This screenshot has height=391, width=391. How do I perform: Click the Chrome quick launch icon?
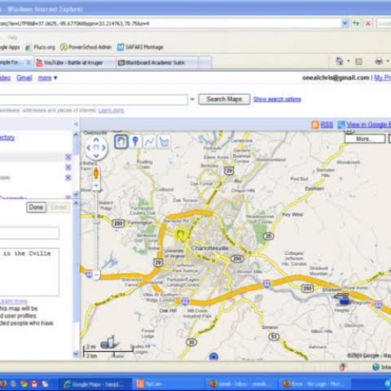[x=24, y=384]
